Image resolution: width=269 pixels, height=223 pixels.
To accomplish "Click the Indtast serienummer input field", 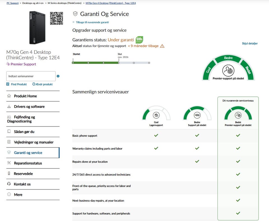I will pyautogui.click(x=31, y=76).
